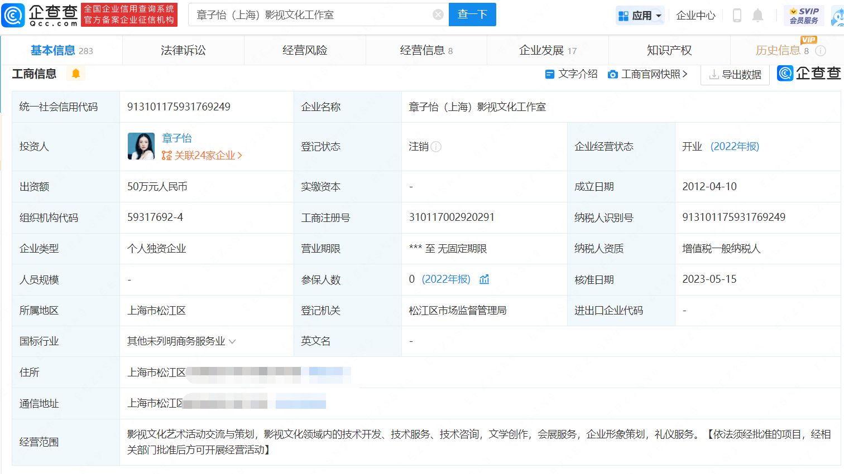Clear the search box with the X icon

(x=438, y=14)
